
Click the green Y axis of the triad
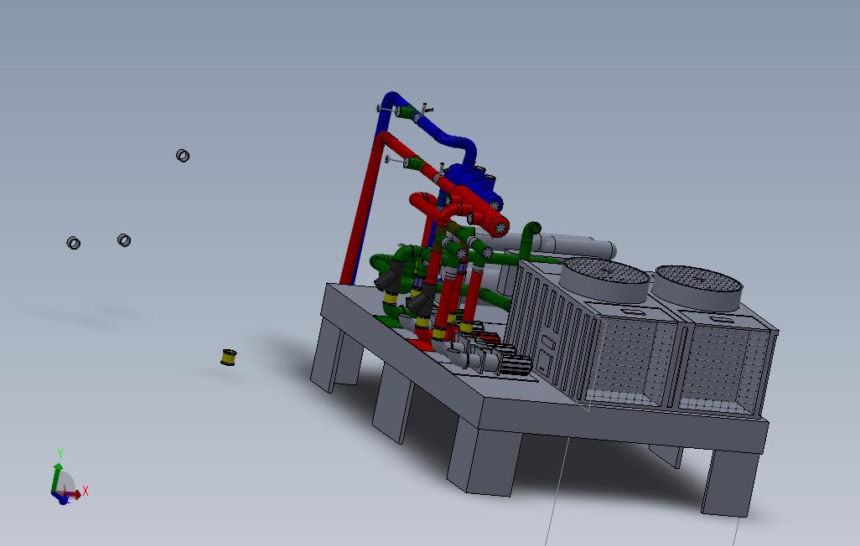pyautogui.click(x=56, y=477)
